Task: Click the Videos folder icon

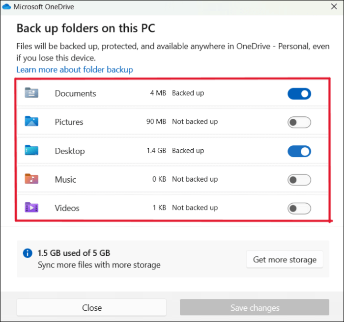Action: 31,208
